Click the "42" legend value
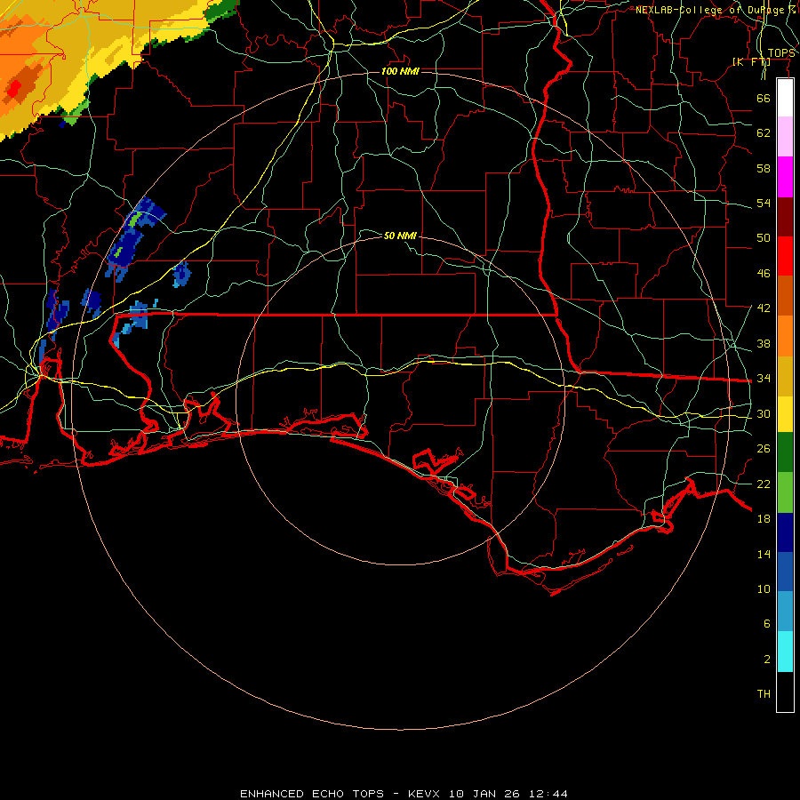The width and height of the screenshot is (800, 800). (764, 308)
